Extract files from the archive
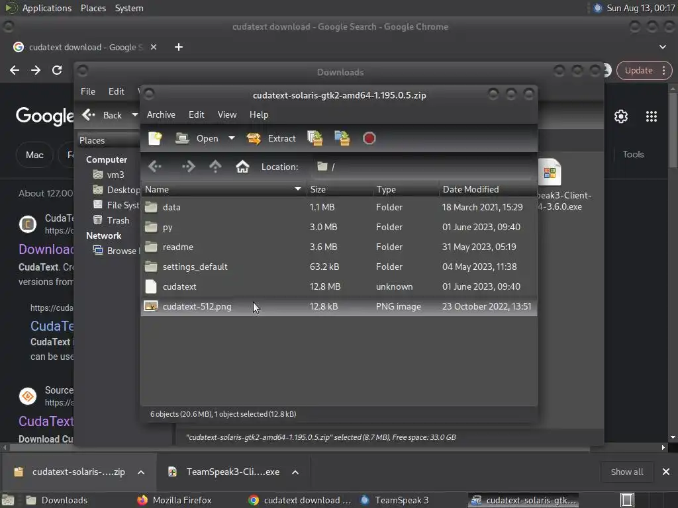The image size is (678, 508). (271, 138)
